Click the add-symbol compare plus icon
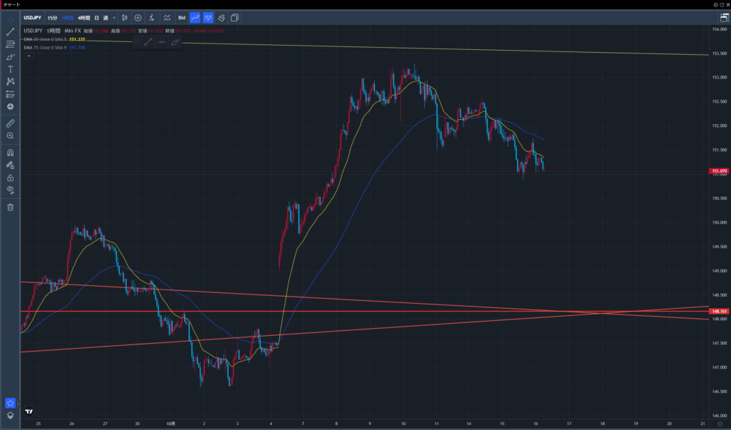The height and width of the screenshot is (430, 731). pyautogui.click(x=138, y=17)
